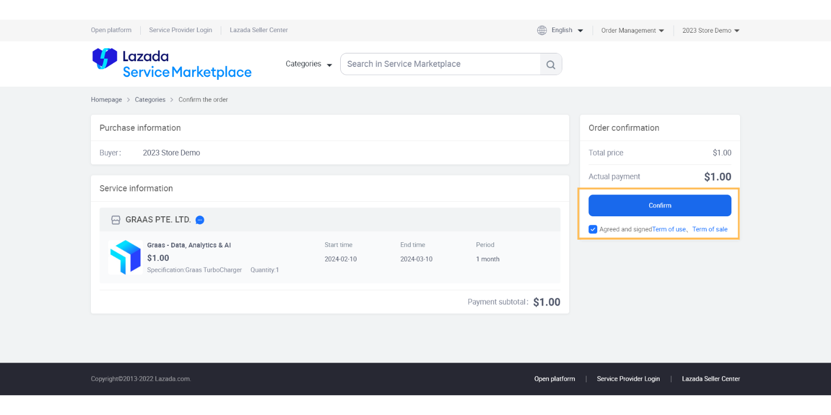Open the Term of sale link
Image resolution: width=831 pixels, height=415 pixels.
pos(709,229)
